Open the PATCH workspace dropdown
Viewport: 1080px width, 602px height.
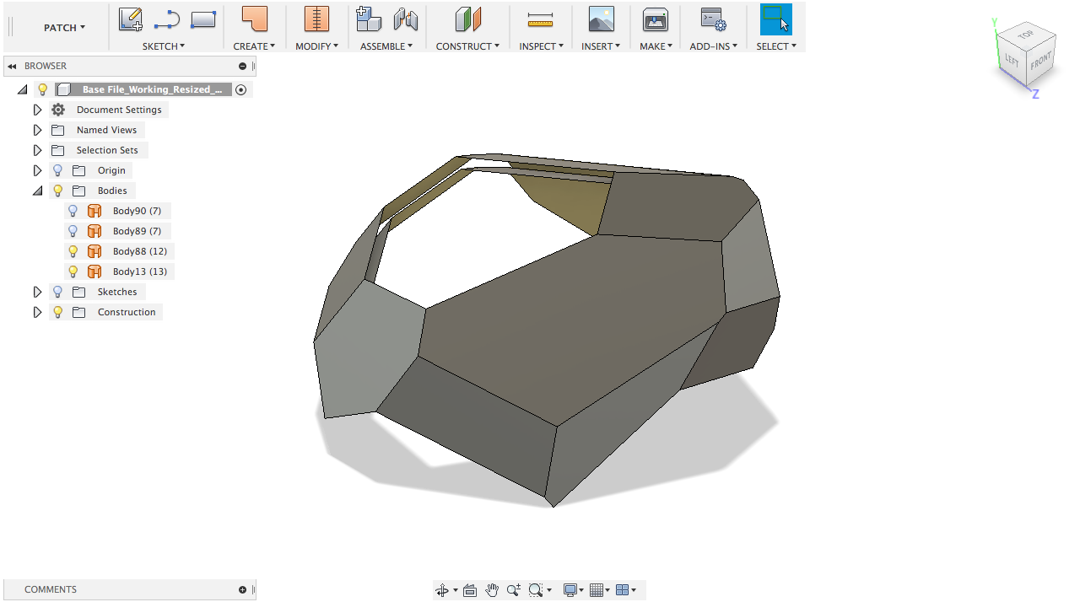point(64,28)
